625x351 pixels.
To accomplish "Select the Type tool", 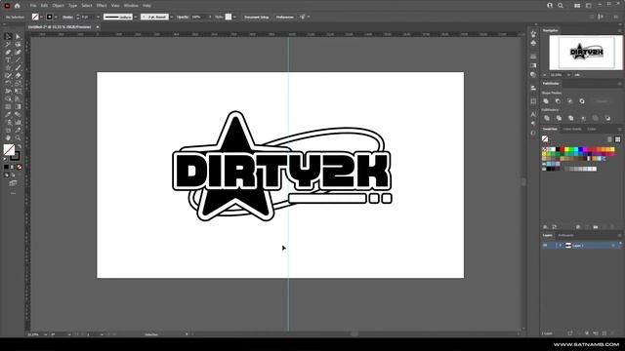I will point(8,60).
